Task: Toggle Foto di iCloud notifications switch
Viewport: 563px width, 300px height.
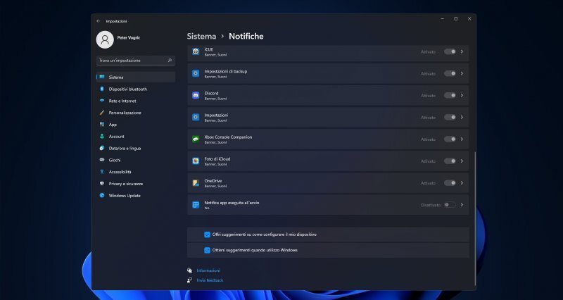Action: [x=450, y=161]
